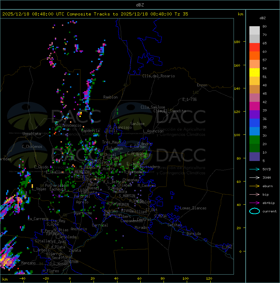
Task: Click the 'Carrizal' place label
Action: 100,225
